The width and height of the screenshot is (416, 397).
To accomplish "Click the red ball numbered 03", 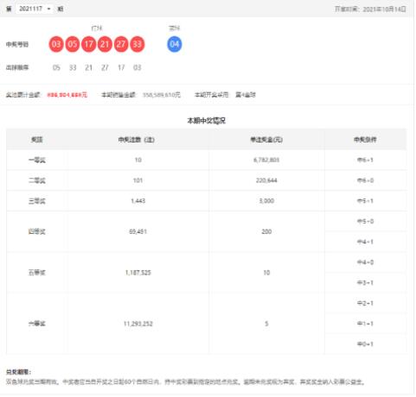I will pyautogui.click(x=56, y=44).
